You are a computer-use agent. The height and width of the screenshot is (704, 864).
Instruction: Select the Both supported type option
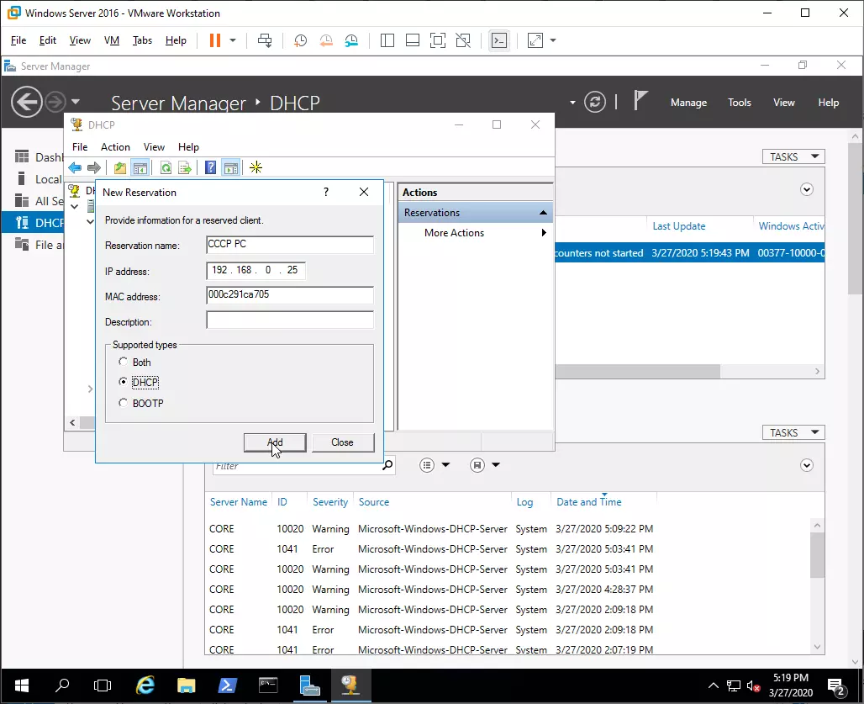[x=123, y=362]
